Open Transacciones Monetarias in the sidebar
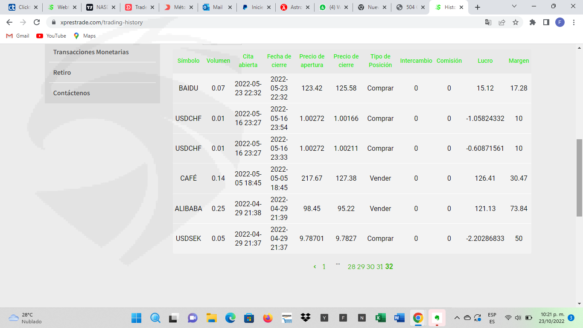 pyautogui.click(x=91, y=52)
